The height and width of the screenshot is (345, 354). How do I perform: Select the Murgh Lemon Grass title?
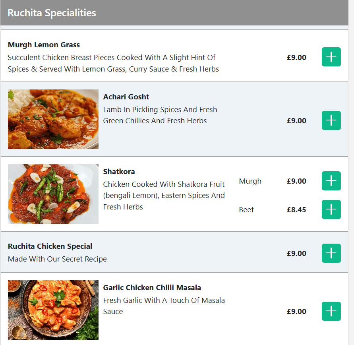point(44,45)
